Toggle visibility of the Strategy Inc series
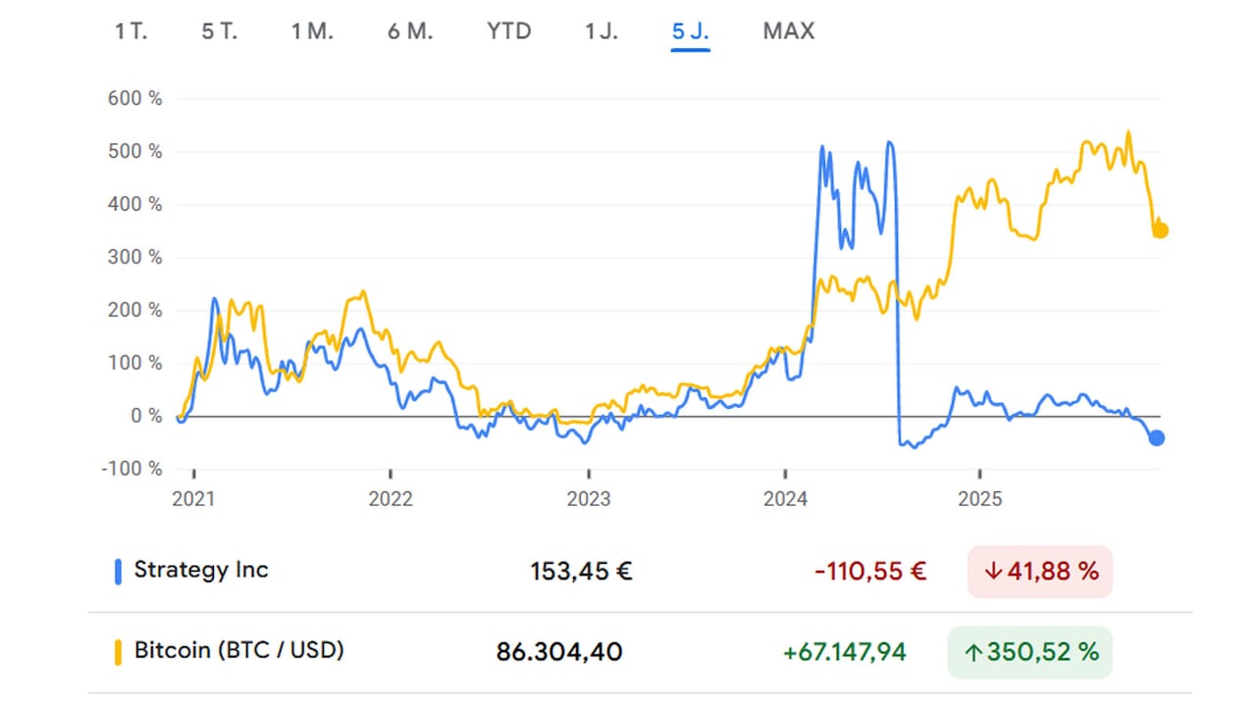 (x=201, y=571)
